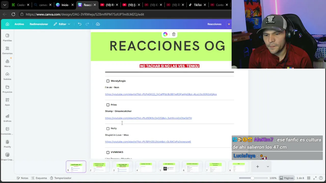Switch to the TikTok browser tab

click(x=198, y=5)
